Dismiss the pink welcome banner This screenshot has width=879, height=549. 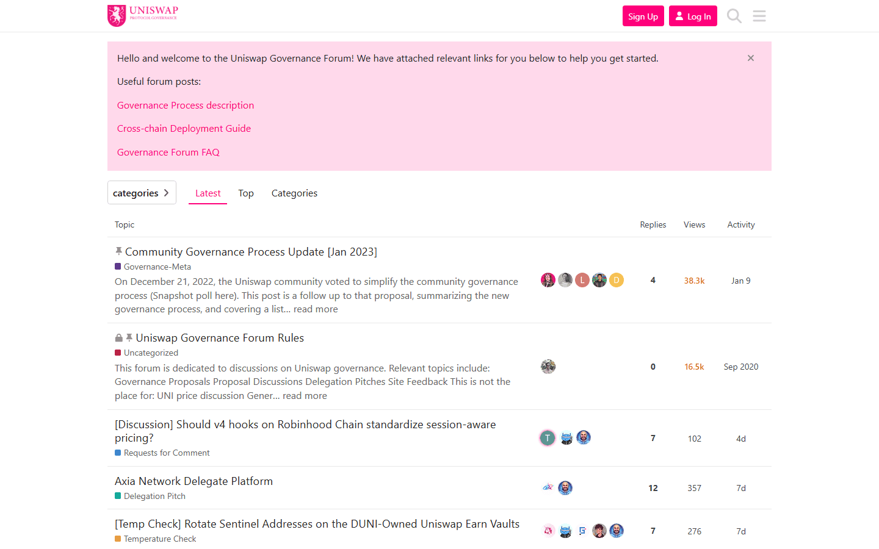pyautogui.click(x=751, y=58)
